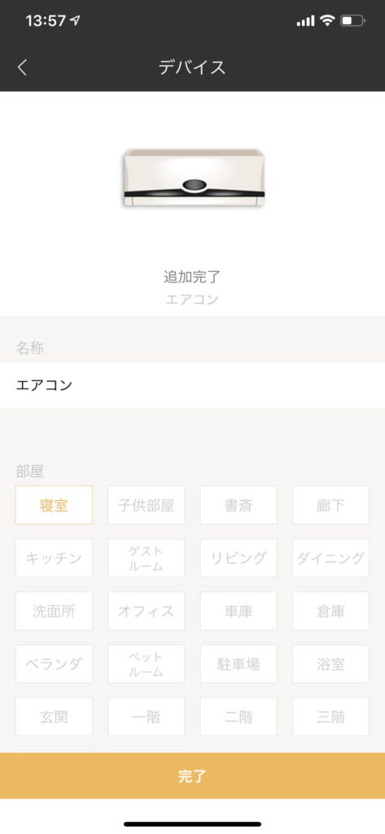Tap the air conditioner device image
385x834 pixels.
click(194, 178)
